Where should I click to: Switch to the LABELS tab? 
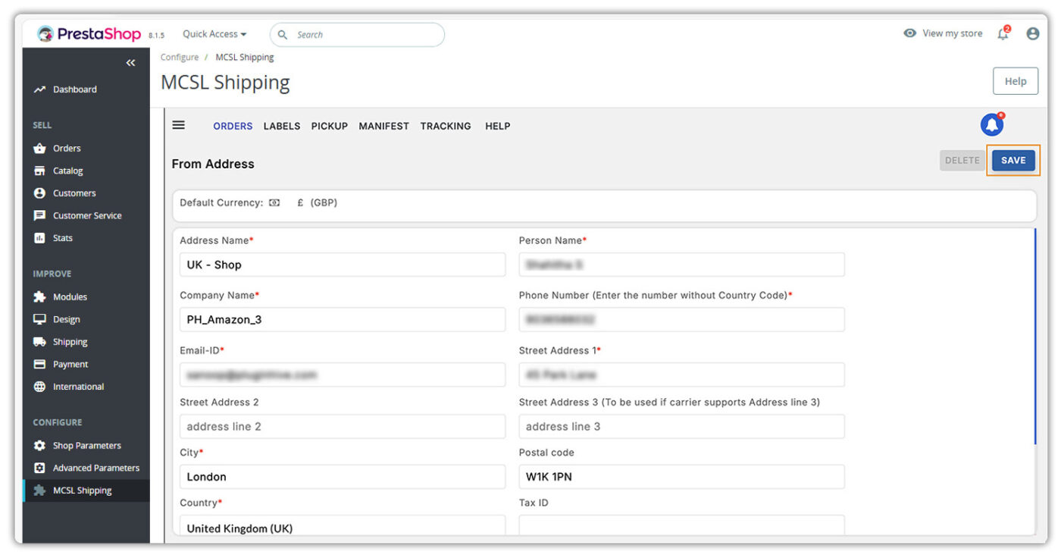tap(282, 126)
